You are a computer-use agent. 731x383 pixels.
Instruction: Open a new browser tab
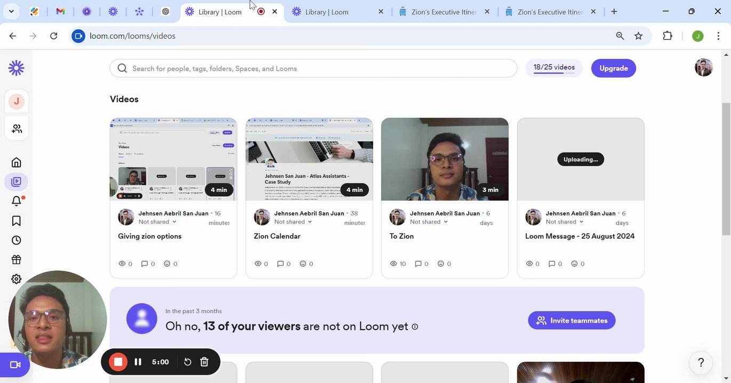pos(614,11)
